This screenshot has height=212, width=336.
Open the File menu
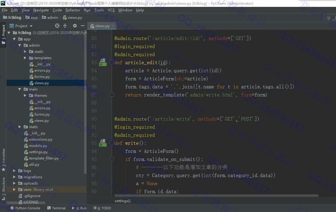point(4,10)
